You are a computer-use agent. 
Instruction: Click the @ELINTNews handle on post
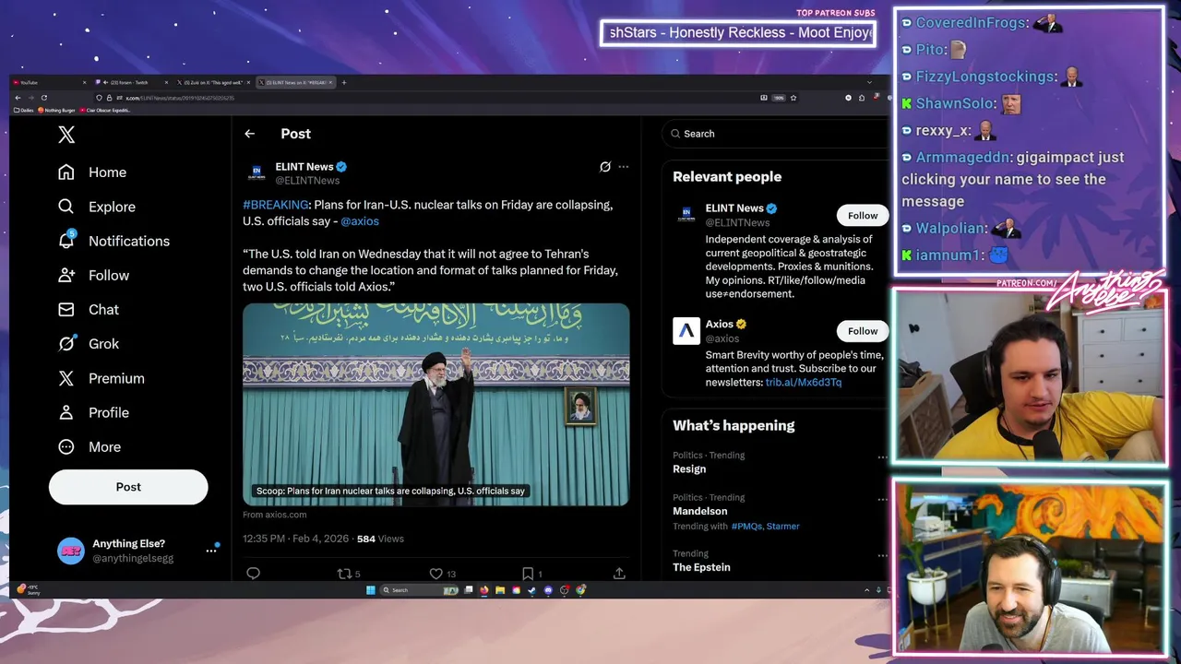point(307,181)
